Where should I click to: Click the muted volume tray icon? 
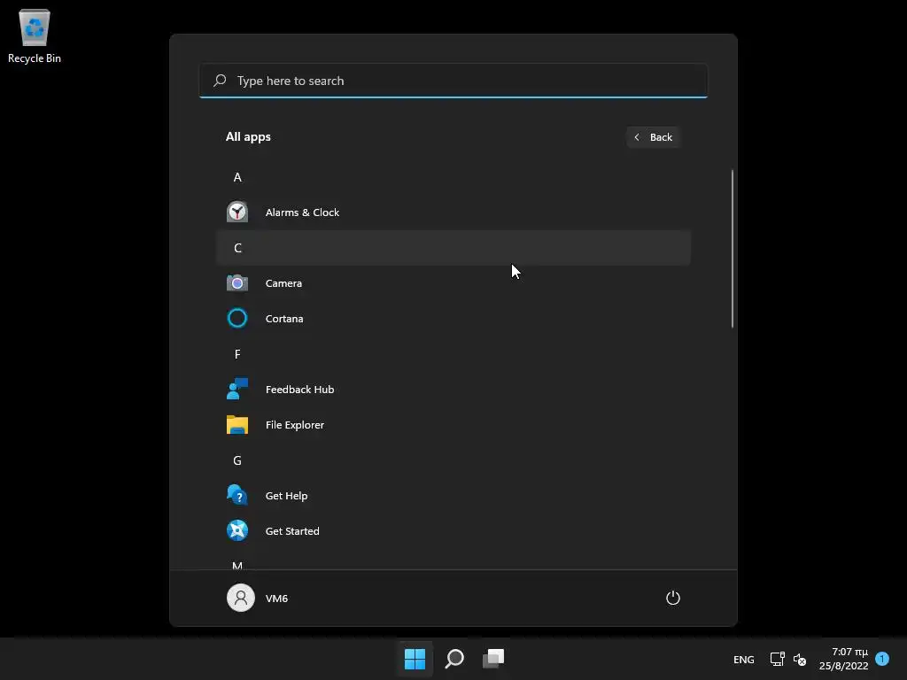pyautogui.click(x=800, y=659)
